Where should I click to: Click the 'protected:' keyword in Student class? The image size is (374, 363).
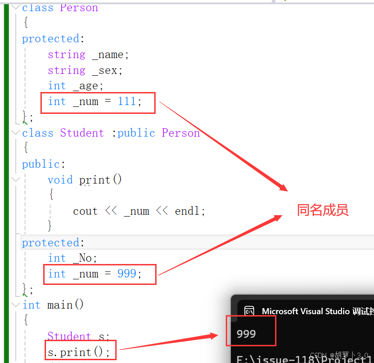click(x=53, y=243)
